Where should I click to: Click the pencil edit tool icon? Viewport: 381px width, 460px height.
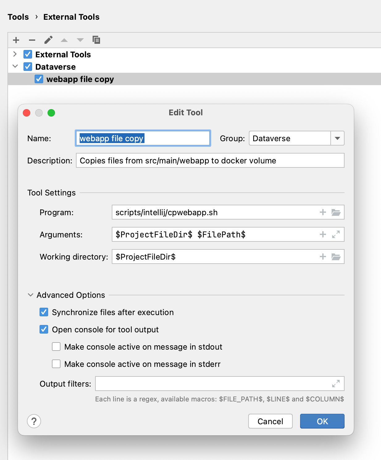(x=48, y=40)
